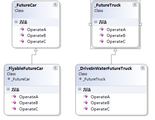Click the OperateB method icon in _FutureTruck
Viewport: 155px width, 120px height.
click(x=101, y=35)
